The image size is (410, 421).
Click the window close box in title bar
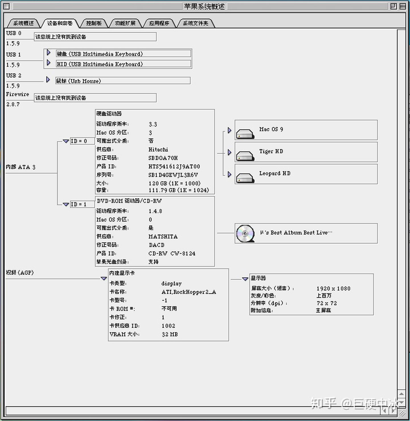pyautogui.click(x=7, y=6)
